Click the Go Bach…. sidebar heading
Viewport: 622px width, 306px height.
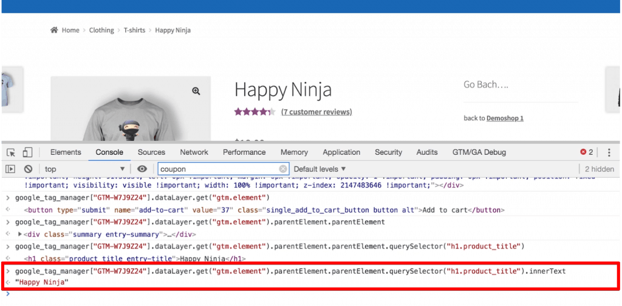coord(486,84)
